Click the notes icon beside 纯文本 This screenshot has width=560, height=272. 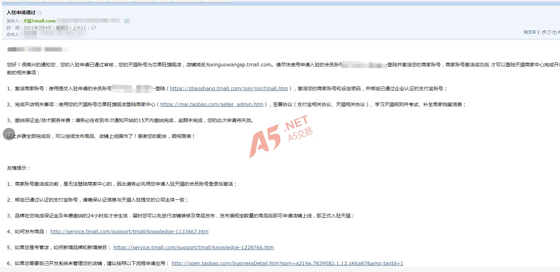tap(549, 32)
